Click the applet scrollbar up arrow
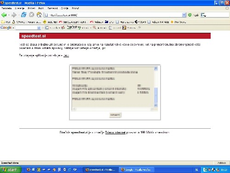This screenshot has height=173, width=230. click(x=156, y=68)
